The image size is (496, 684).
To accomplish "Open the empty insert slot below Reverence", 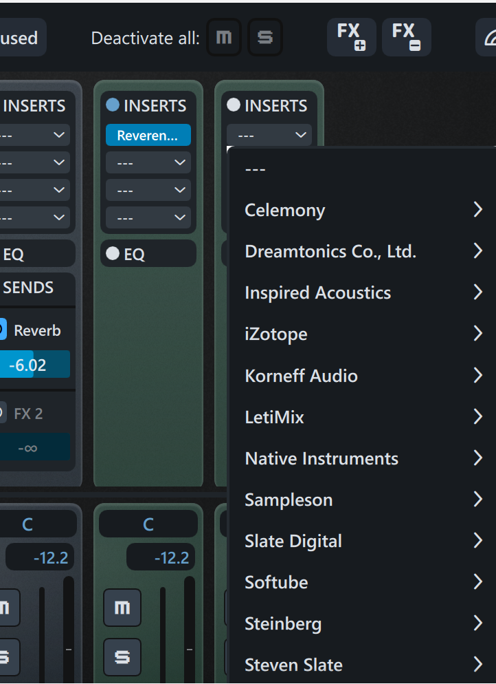I will [x=148, y=162].
